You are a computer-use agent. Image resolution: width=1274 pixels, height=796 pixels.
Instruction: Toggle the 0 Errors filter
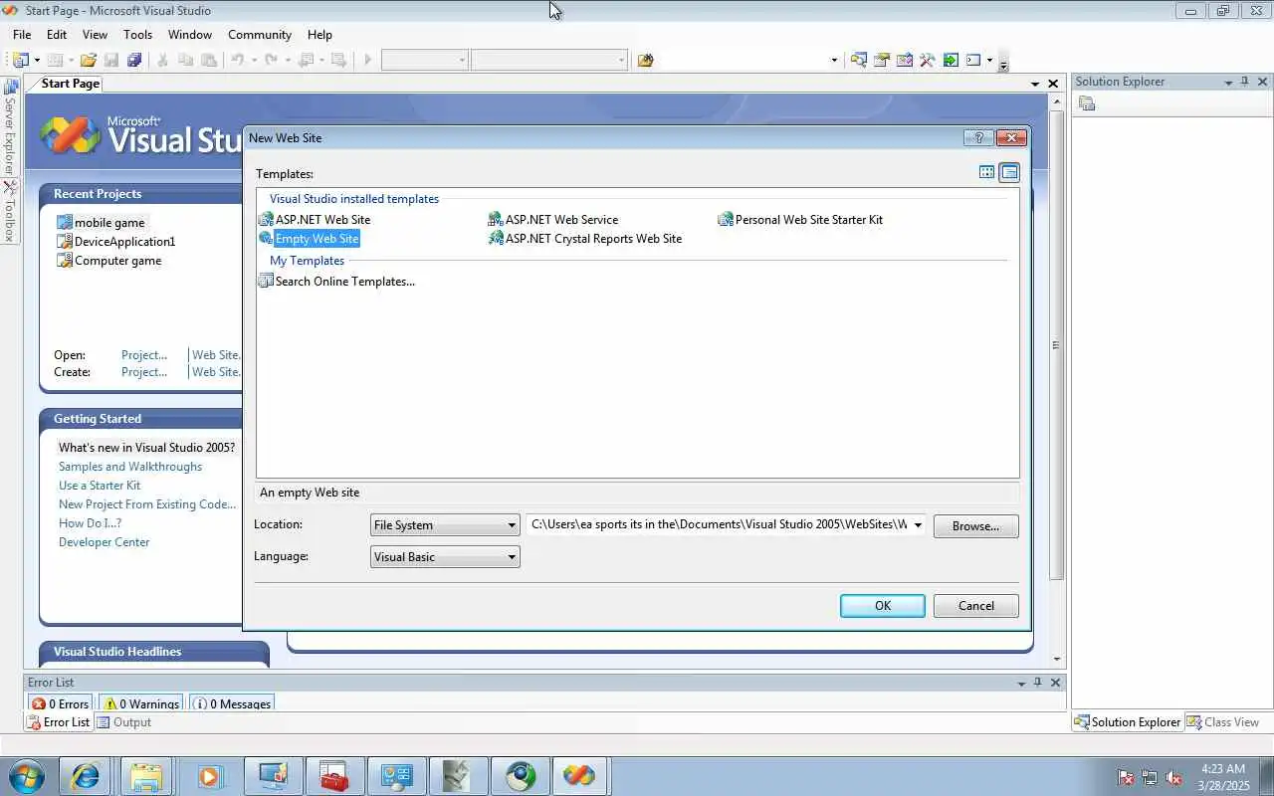coord(61,703)
